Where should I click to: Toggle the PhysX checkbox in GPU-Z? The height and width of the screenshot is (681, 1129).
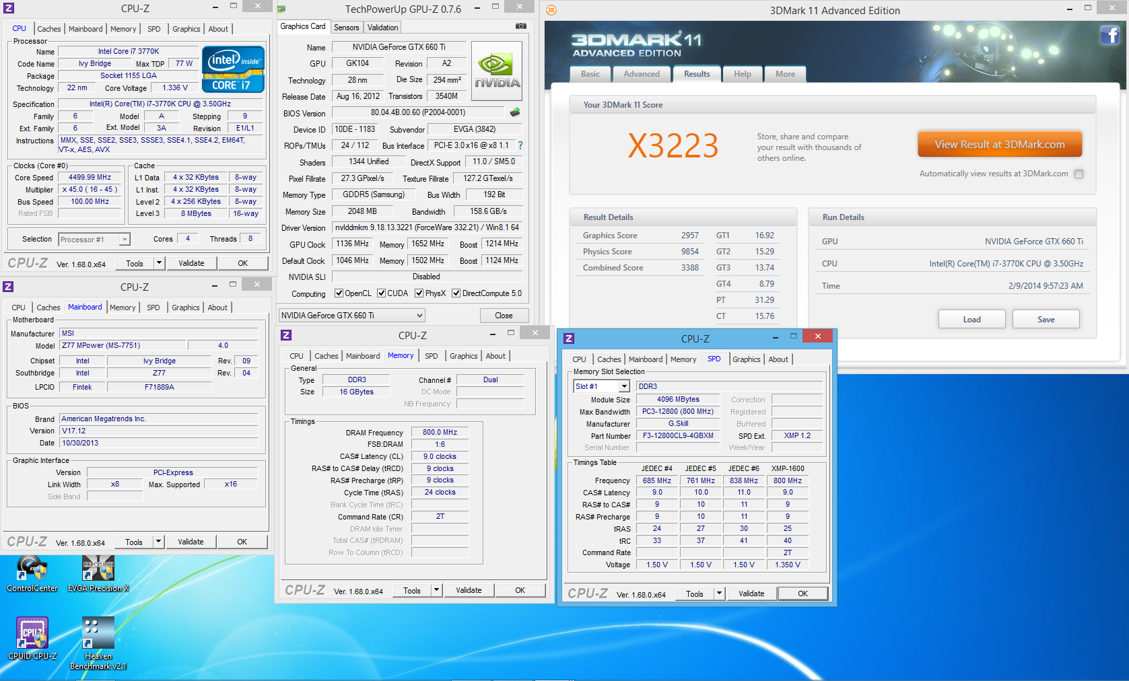419,293
